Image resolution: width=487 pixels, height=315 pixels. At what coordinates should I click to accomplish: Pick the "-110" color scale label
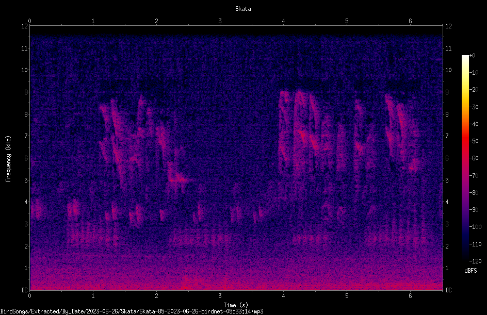click(x=475, y=244)
